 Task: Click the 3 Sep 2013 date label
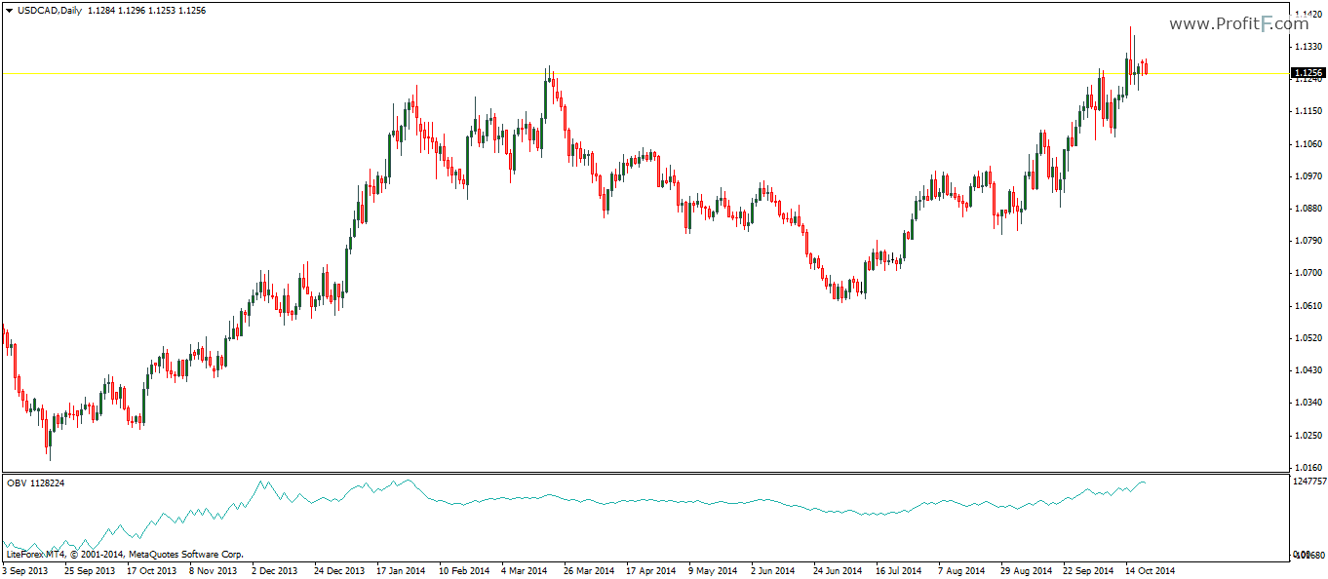click(x=26, y=571)
